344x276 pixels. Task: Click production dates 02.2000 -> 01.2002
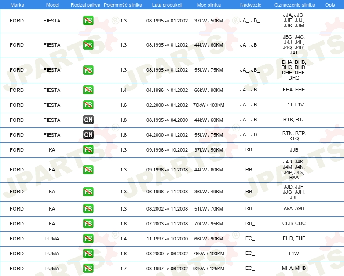point(167,105)
